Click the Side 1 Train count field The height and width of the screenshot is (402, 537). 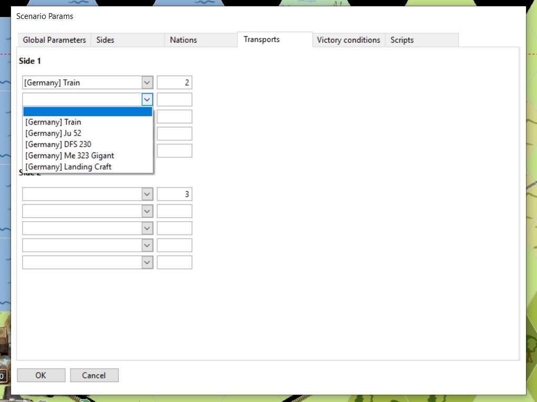[x=174, y=83]
